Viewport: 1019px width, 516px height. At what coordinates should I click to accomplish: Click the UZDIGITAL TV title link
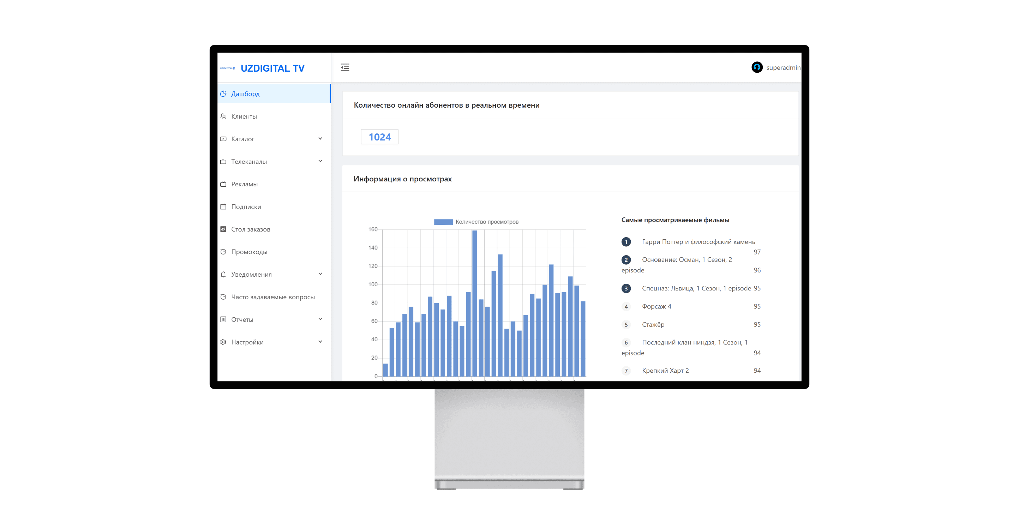[272, 68]
